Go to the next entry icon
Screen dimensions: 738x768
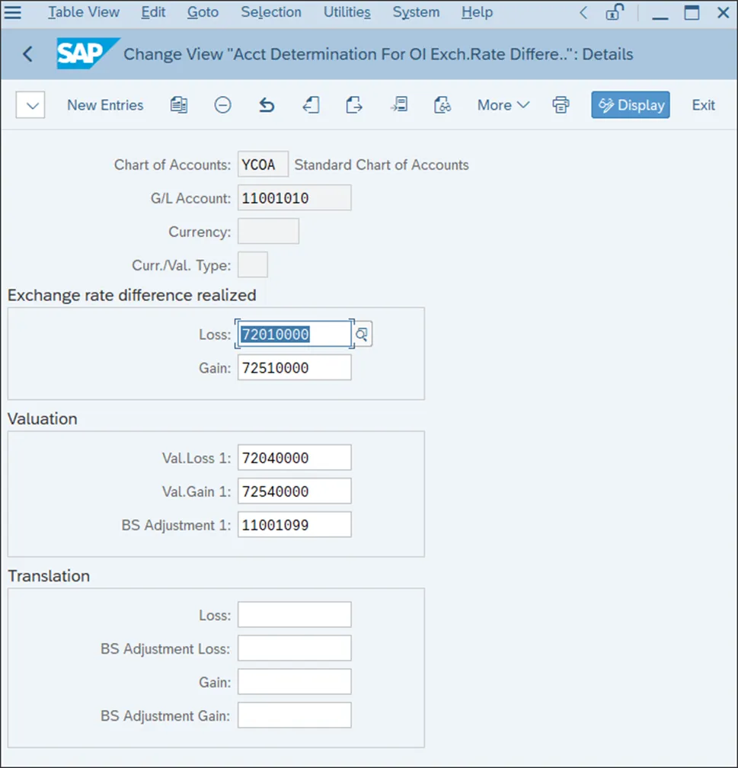[x=354, y=105]
